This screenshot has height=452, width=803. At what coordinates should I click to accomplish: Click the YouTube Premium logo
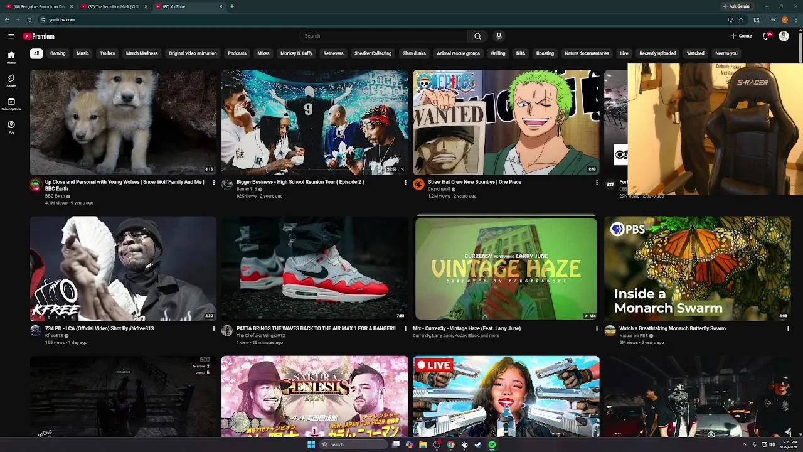(39, 36)
